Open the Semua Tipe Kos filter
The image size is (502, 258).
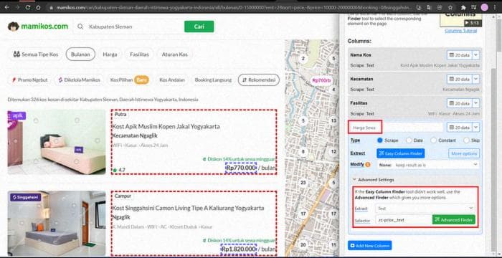pos(36,54)
